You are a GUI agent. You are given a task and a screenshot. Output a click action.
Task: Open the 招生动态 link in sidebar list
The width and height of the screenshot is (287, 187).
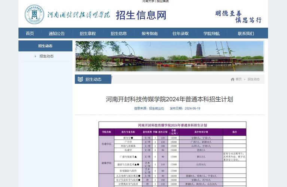[46, 56]
